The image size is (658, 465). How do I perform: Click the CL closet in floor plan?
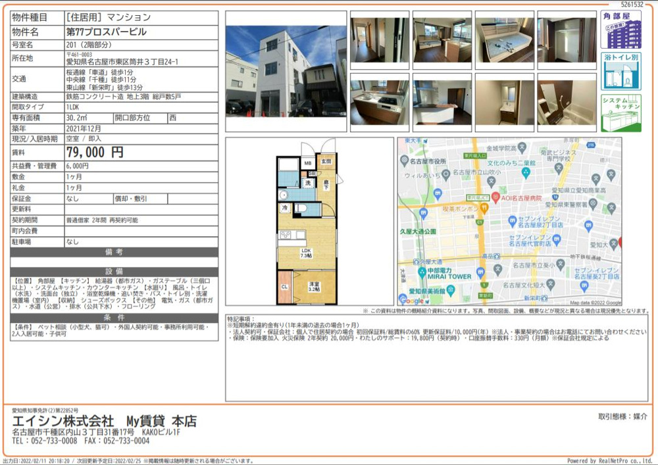[284, 287]
